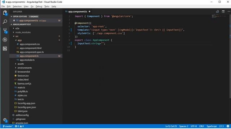The width and height of the screenshot is (231, 129).
Task: Open test.ts file
Action: [36, 100]
